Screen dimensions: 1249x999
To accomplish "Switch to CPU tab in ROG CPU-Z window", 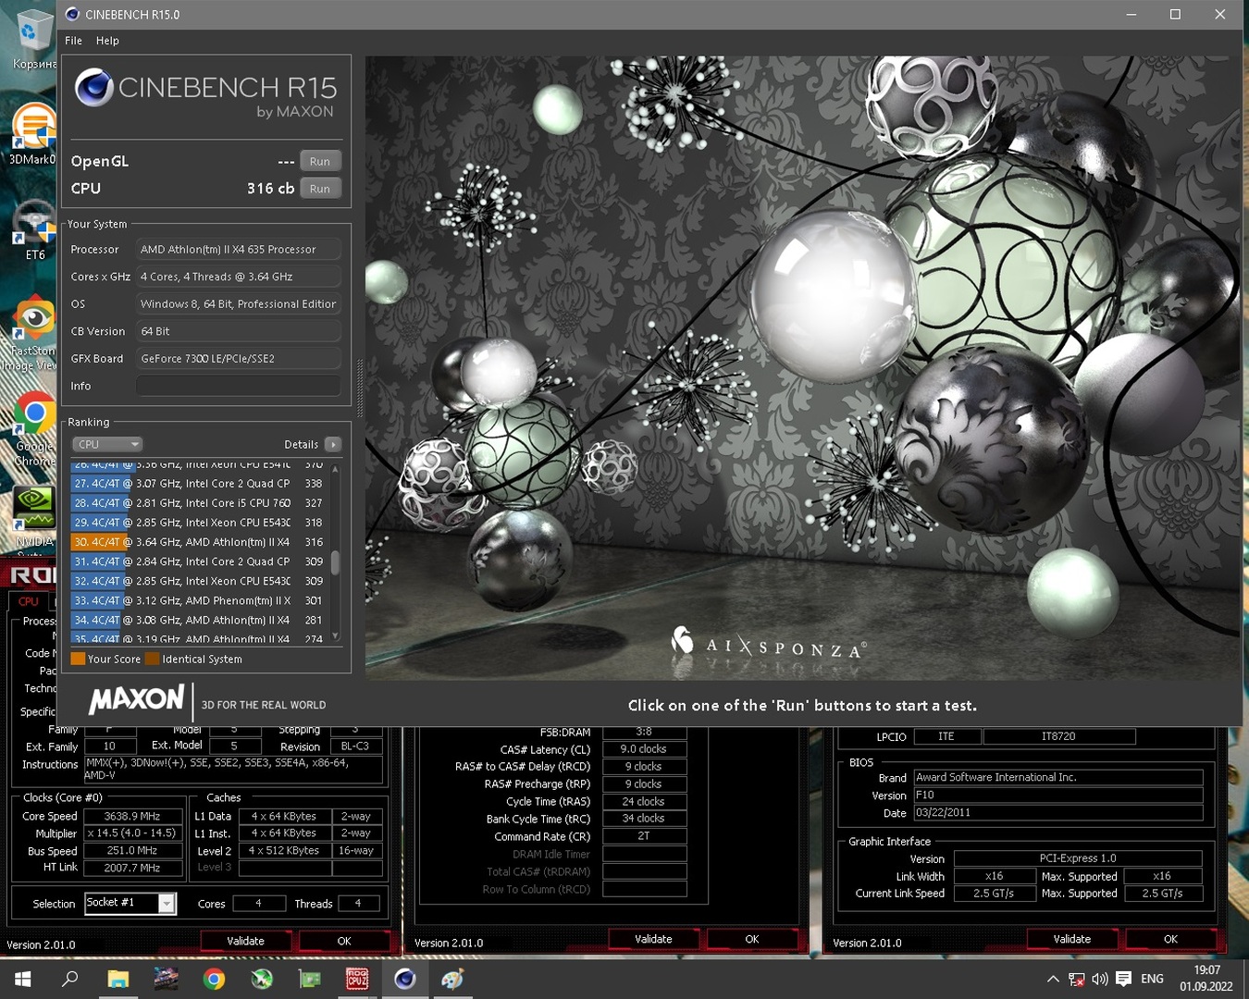I will [28, 601].
